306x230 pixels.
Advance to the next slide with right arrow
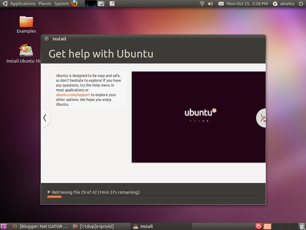(261, 118)
